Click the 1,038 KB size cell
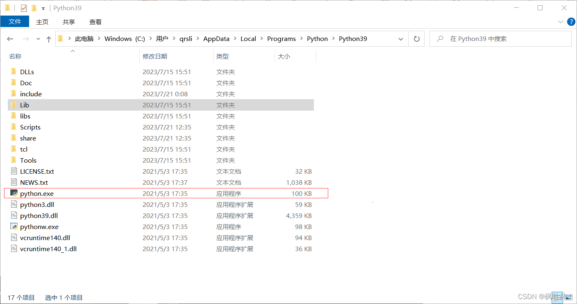The width and height of the screenshot is (577, 304). (x=299, y=182)
